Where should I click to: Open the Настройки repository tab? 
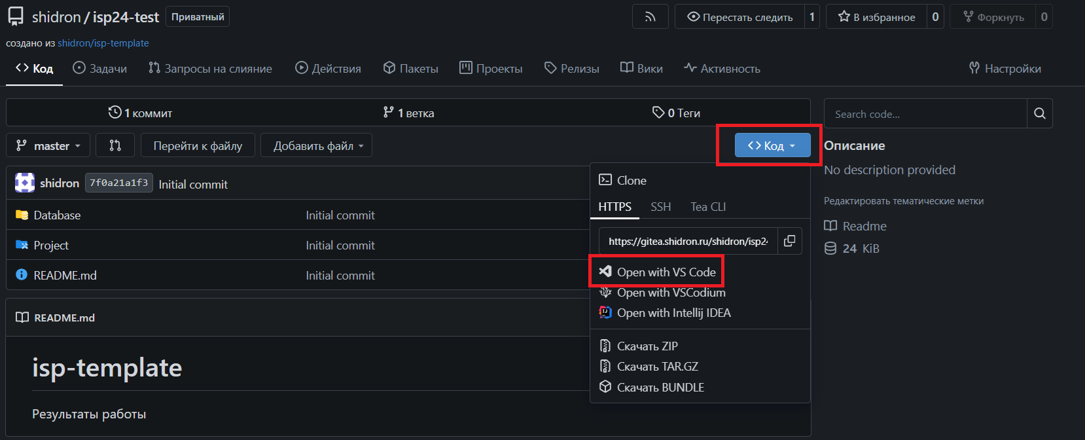[1005, 68]
